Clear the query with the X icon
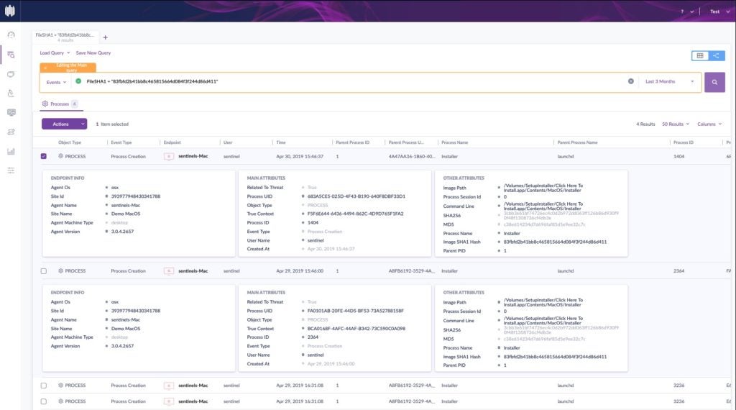Image resolution: width=736 pixels, height=410 pixels. [631, 81]
